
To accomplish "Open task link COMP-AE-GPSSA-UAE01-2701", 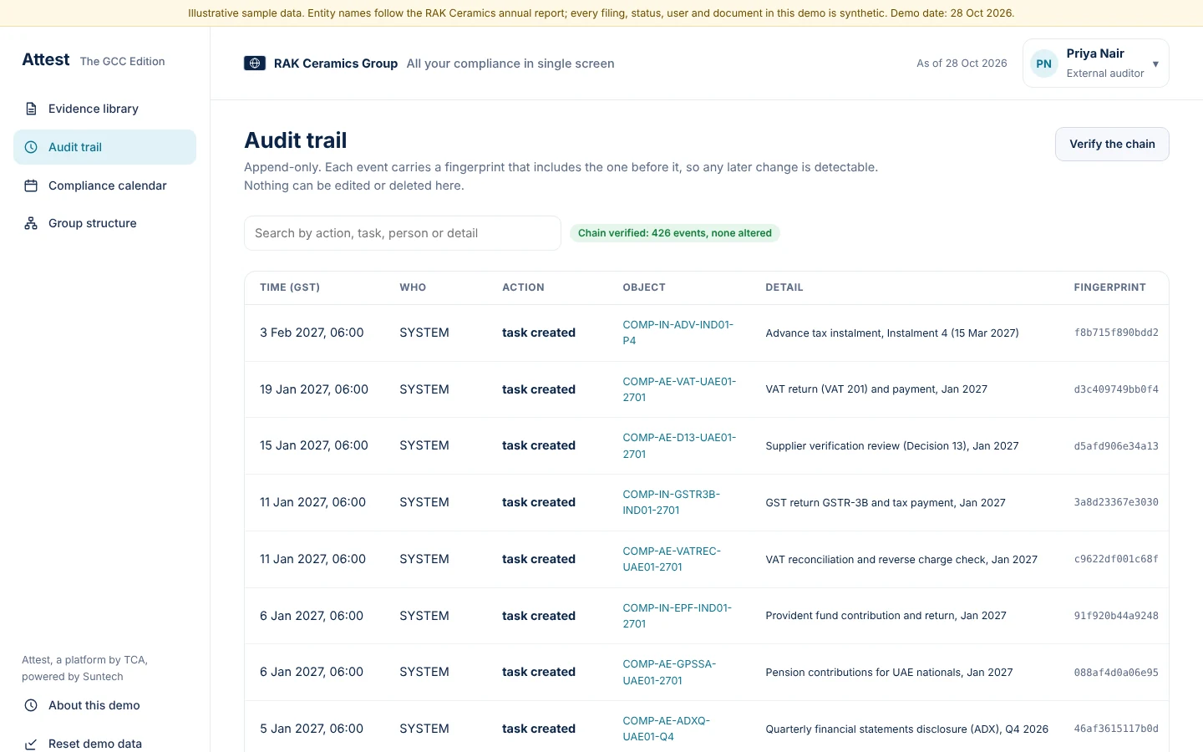I will (x=669, y=672).
